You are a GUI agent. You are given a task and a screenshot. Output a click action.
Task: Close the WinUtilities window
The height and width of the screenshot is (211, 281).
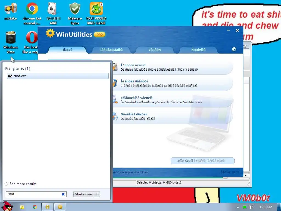[x=237, y=30]
